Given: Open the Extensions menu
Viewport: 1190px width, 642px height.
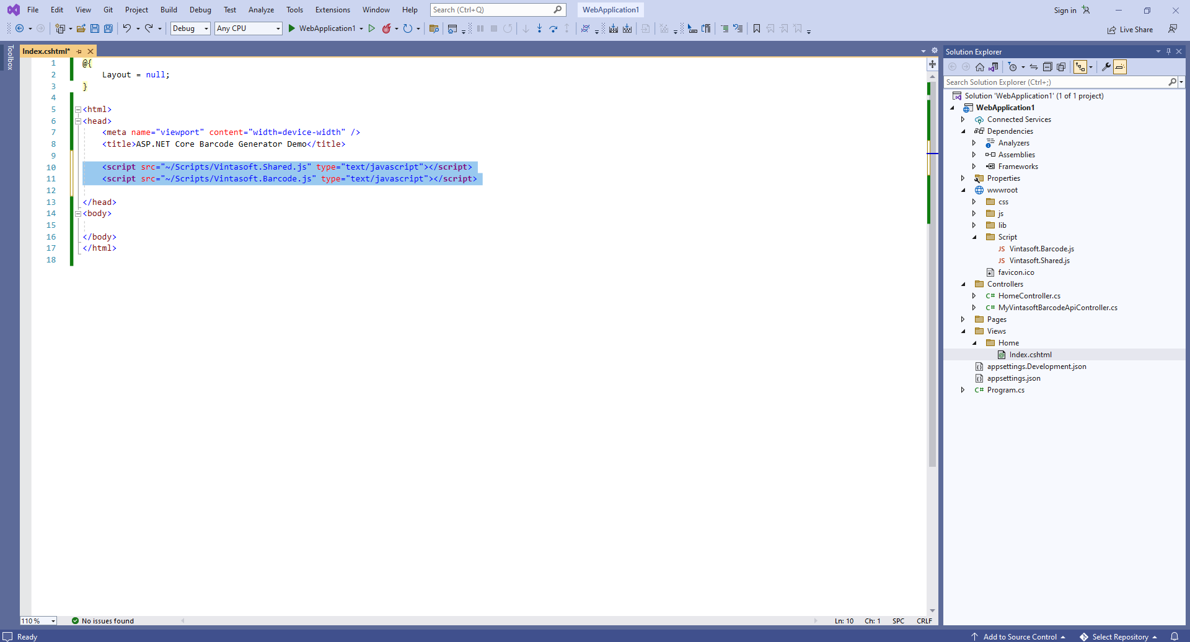Looking at the screenshot, I should [x=332, y=10].
